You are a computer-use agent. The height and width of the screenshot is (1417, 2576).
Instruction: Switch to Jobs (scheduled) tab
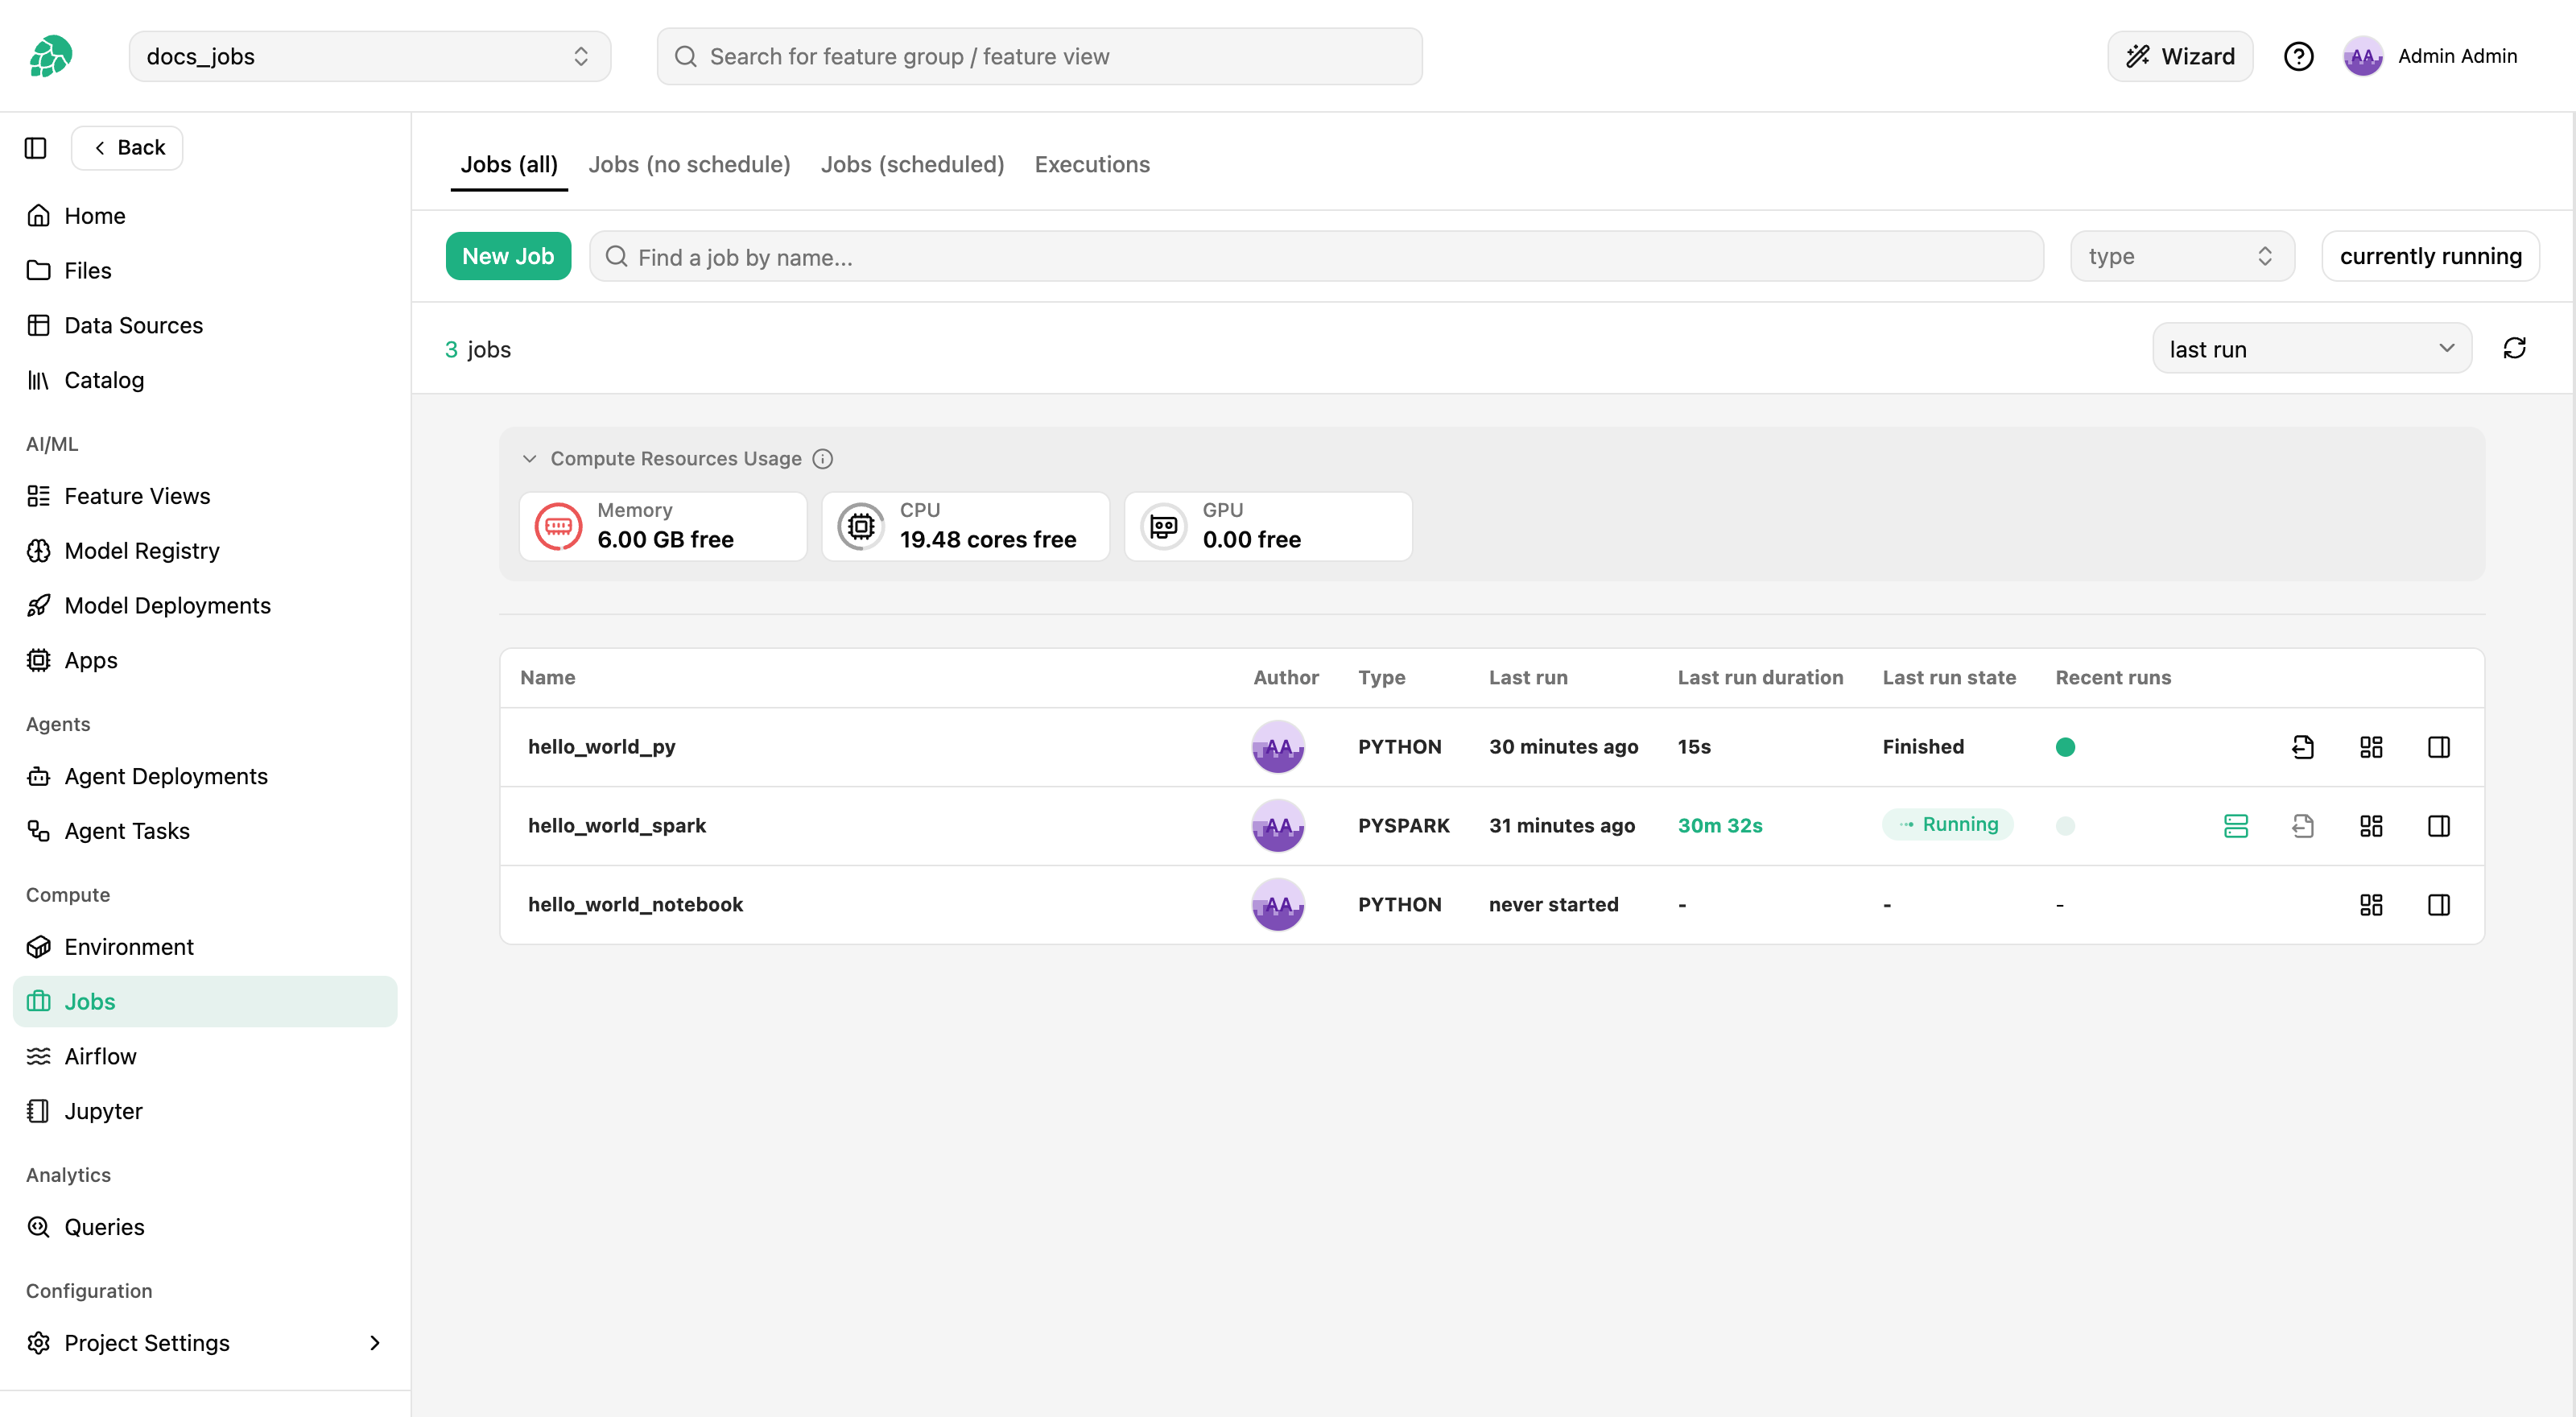tap(912, 164)
